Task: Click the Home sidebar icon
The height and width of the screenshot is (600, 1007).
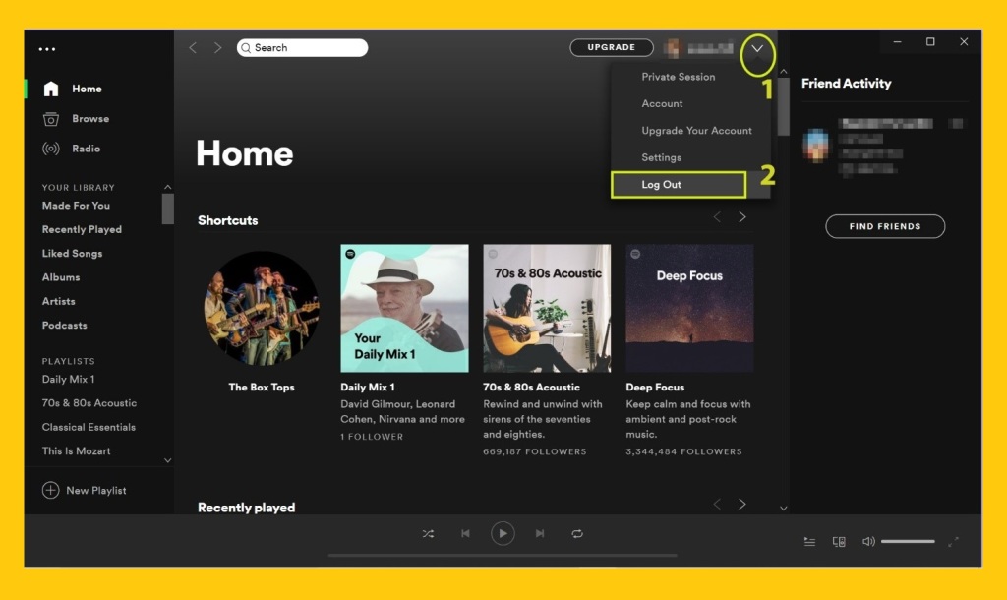Action: point(51,89)
